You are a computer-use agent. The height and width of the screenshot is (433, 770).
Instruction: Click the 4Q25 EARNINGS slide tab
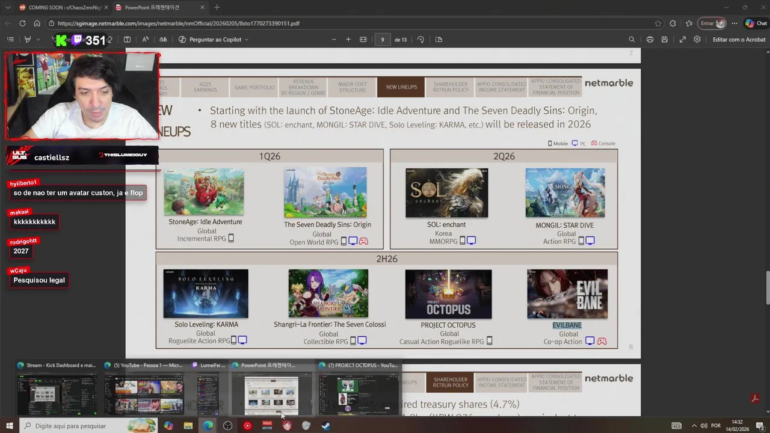pos(205,87)
